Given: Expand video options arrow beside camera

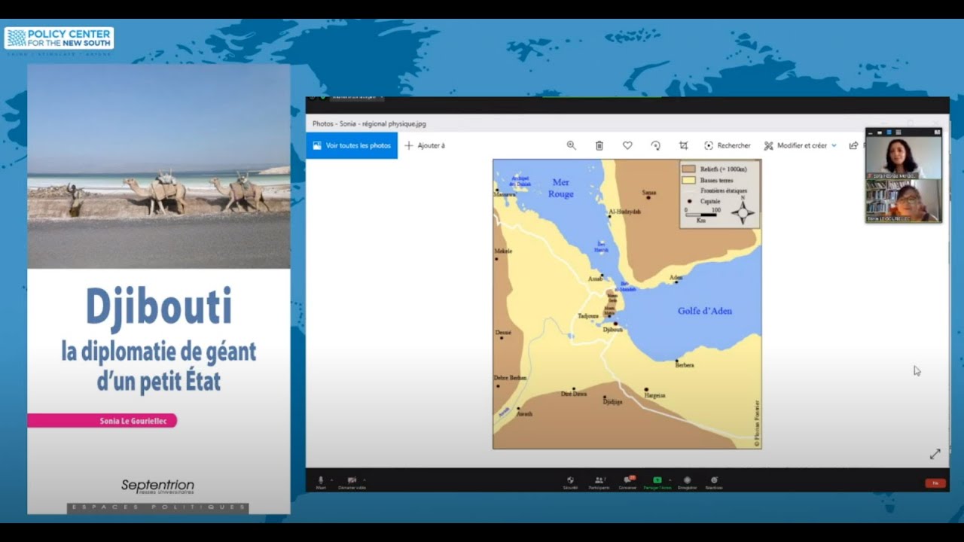Looking at the screenshot, I should click(x=365, y=479).
